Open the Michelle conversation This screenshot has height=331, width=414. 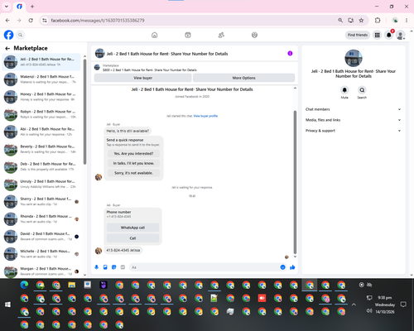point(41,254)
